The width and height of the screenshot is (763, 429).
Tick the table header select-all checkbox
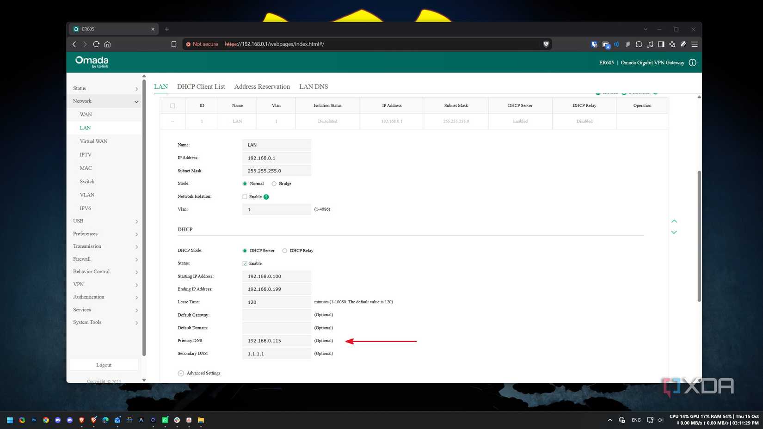pyautogui.click(x=172, y=106)
